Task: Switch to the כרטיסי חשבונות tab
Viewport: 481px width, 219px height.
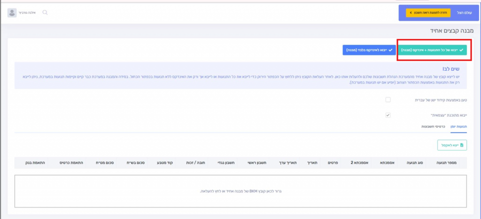Action: [x=430, y=127]
